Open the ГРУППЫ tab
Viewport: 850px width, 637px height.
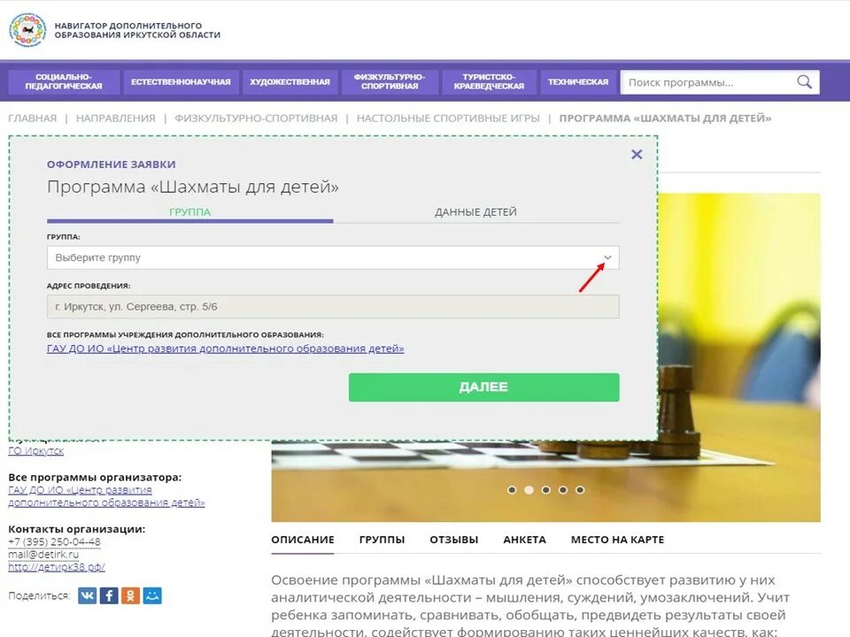[x=382, y=540]
